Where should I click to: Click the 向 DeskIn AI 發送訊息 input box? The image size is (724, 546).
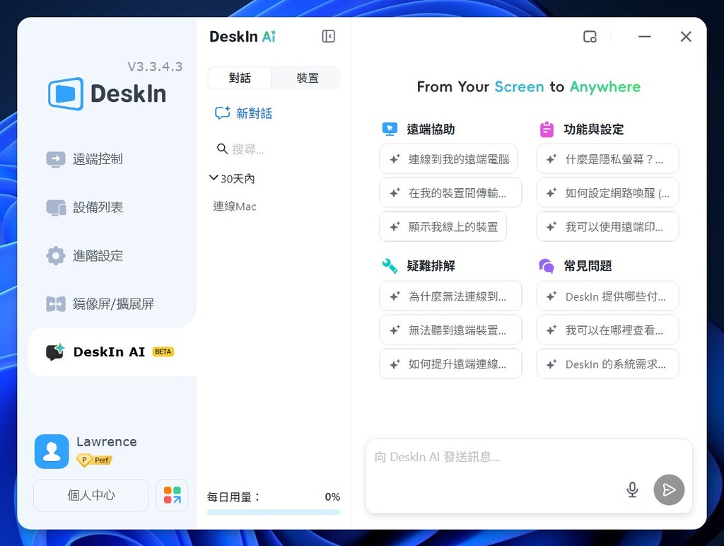tap(495, 457)
